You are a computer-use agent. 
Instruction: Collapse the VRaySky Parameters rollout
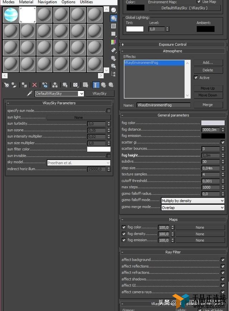[59, 103]
